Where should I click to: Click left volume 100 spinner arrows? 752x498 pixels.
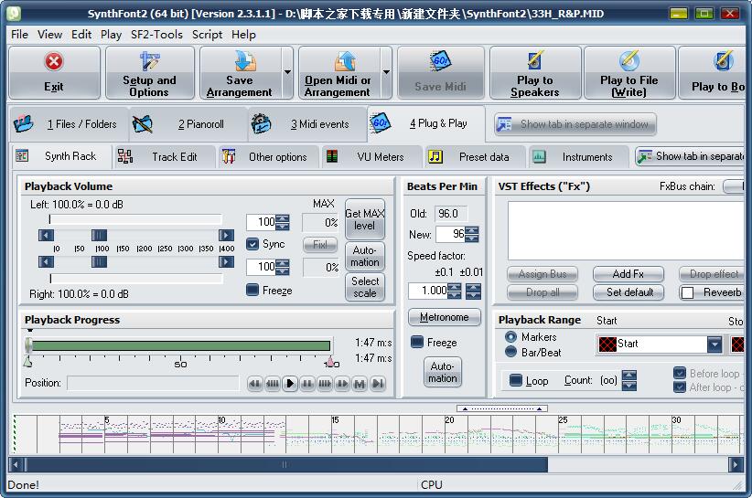[283, 222]
